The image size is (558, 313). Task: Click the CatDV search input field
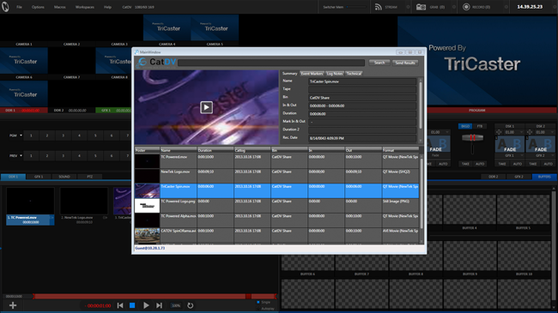pyautogui.click(x=271, y=63)
